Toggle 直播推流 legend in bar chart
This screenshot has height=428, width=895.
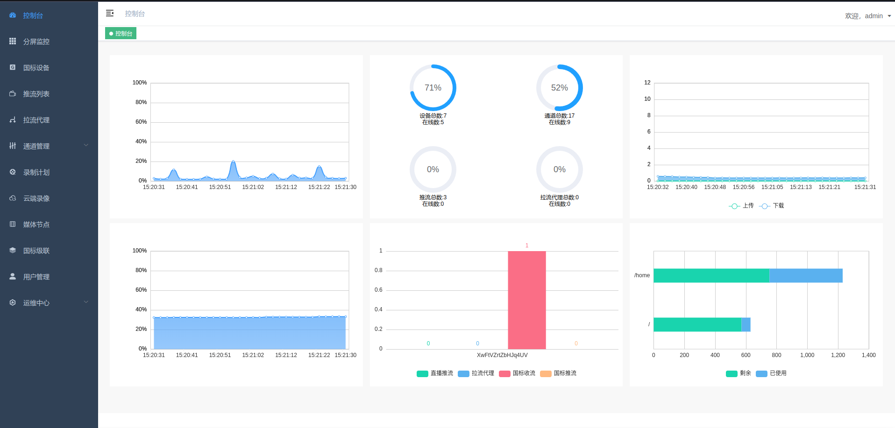(435, 373)
